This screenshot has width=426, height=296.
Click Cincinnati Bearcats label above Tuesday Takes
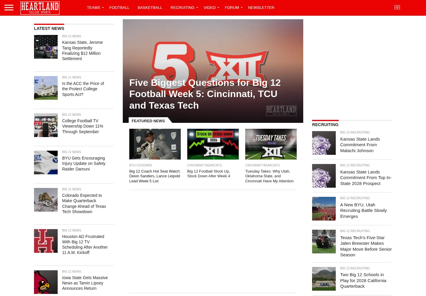(x=262, y=165)
